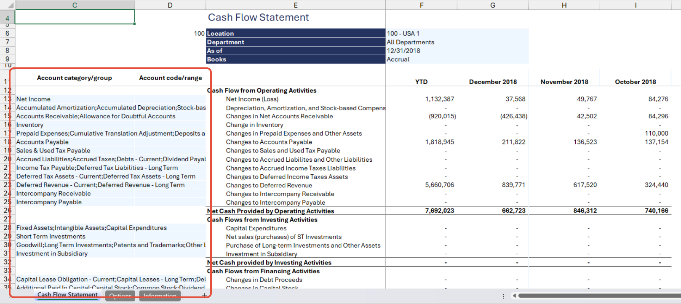Viewport: 681px width, 304px height.
Task: Click the 7,692,023 net operating cash total
Action: [x=440, y=211]
